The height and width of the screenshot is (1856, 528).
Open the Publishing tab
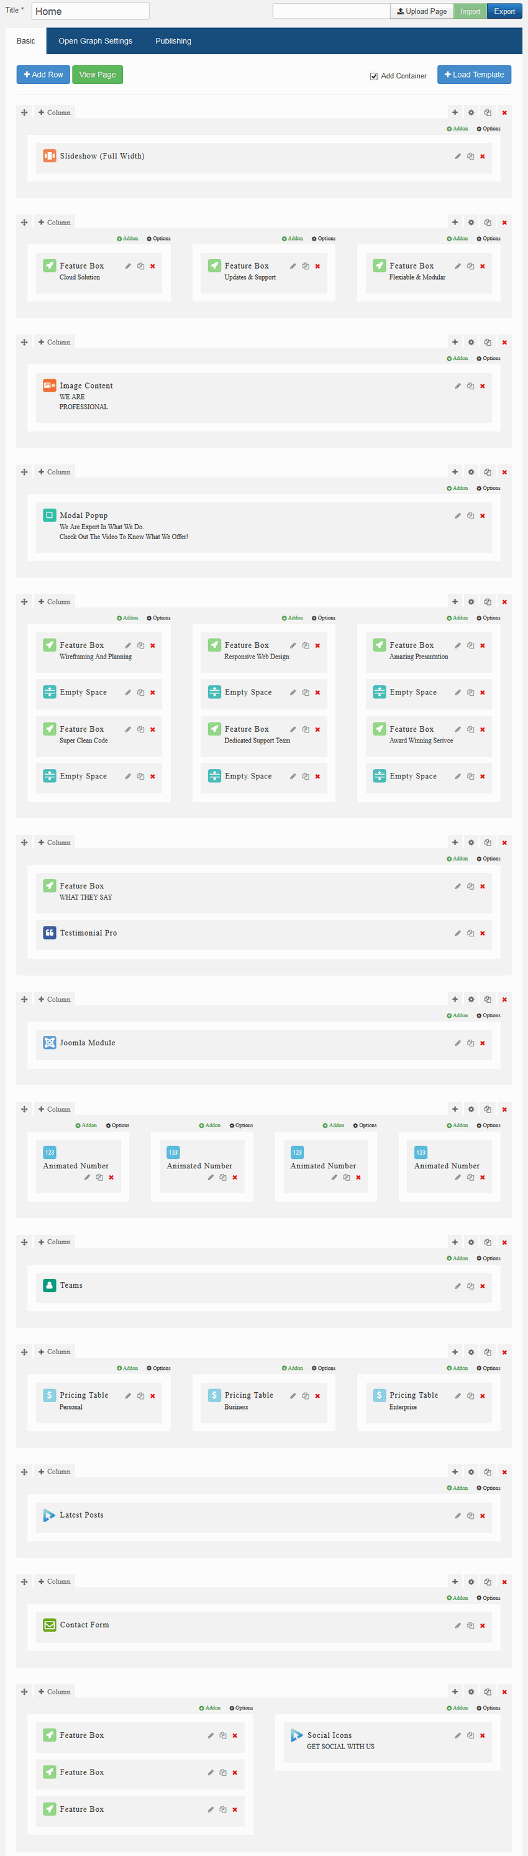pyautogui.click(x=173, y=41)
